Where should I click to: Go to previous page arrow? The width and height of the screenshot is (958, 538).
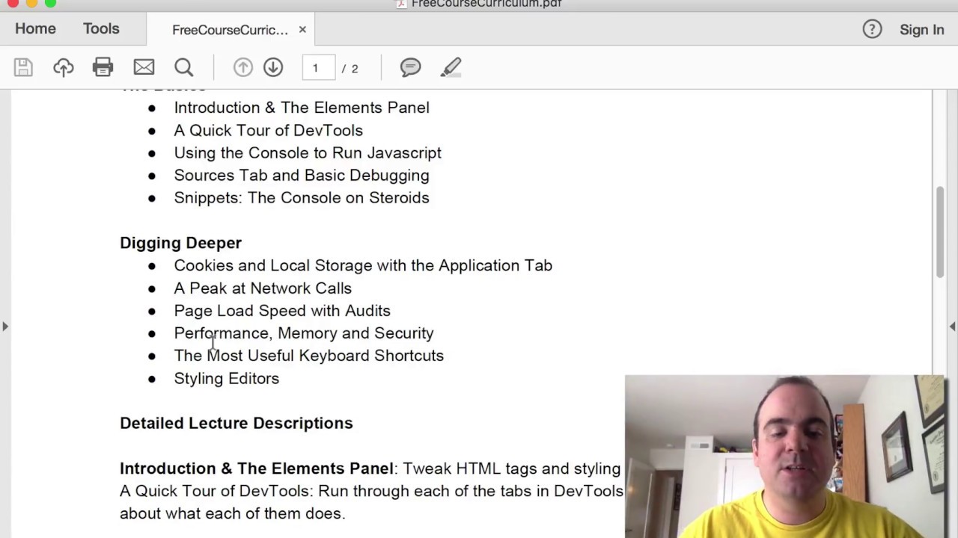242,67
